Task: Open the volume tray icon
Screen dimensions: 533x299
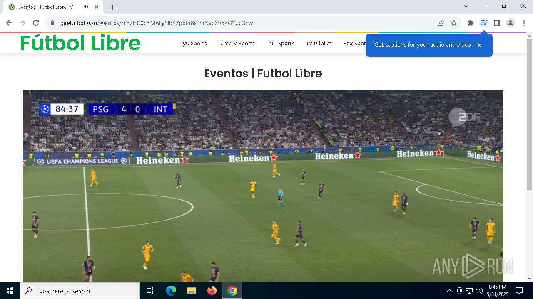Action: 479,291
